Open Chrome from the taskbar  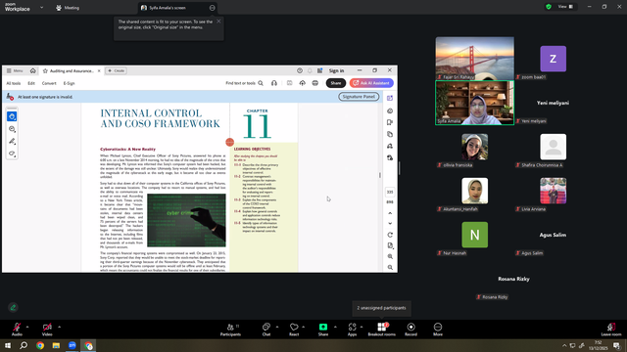point(40,345)
